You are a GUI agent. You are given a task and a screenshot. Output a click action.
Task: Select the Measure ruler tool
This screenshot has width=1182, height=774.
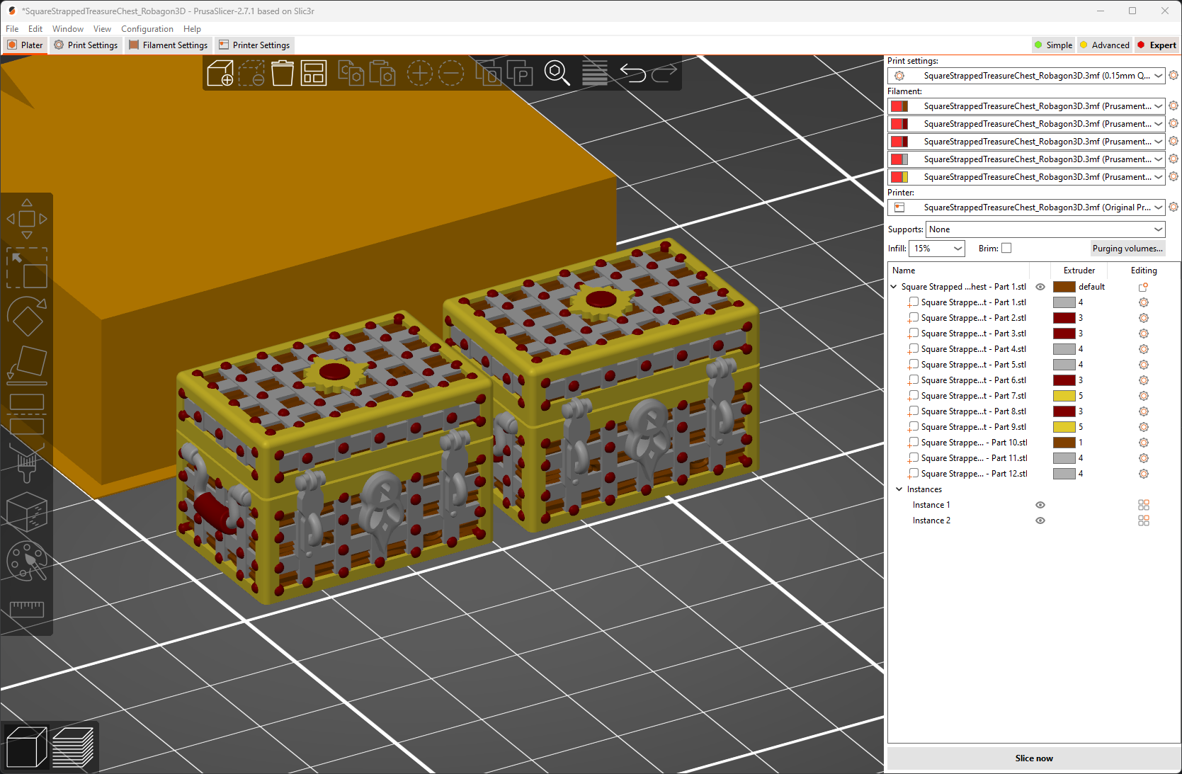[27, 609]
